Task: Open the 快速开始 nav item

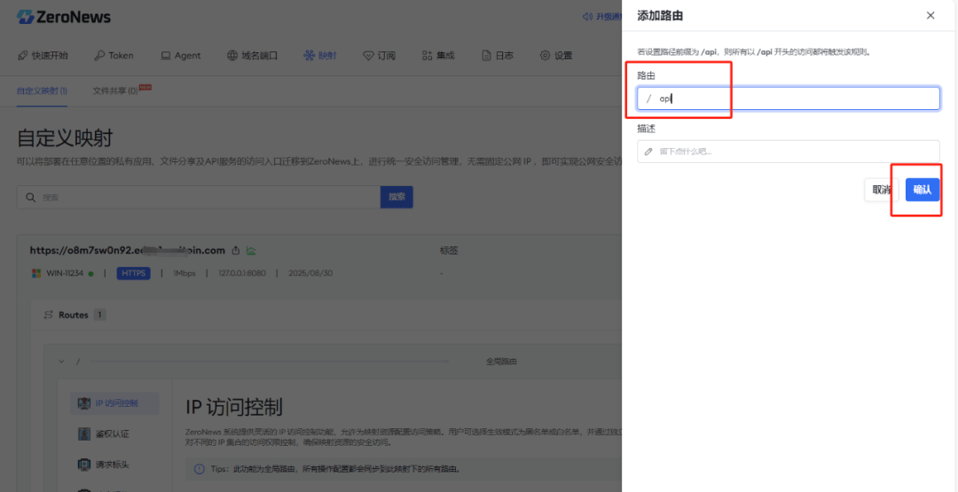Action: (43, 55)
